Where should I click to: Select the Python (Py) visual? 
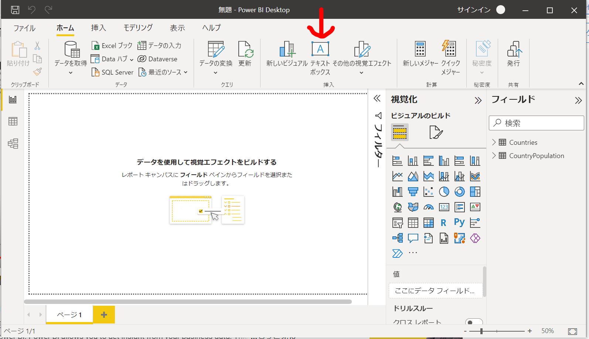pyautogui.click(x=459, y=222)
